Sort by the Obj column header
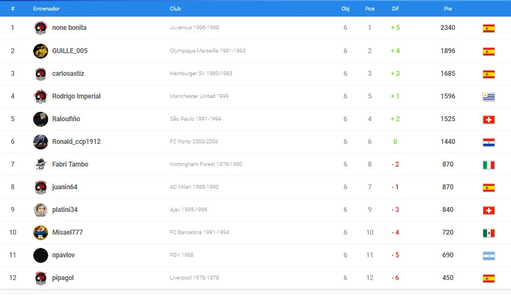Image resolution: width=511 pixels, height=295 pixels. [x=345, y=9]
